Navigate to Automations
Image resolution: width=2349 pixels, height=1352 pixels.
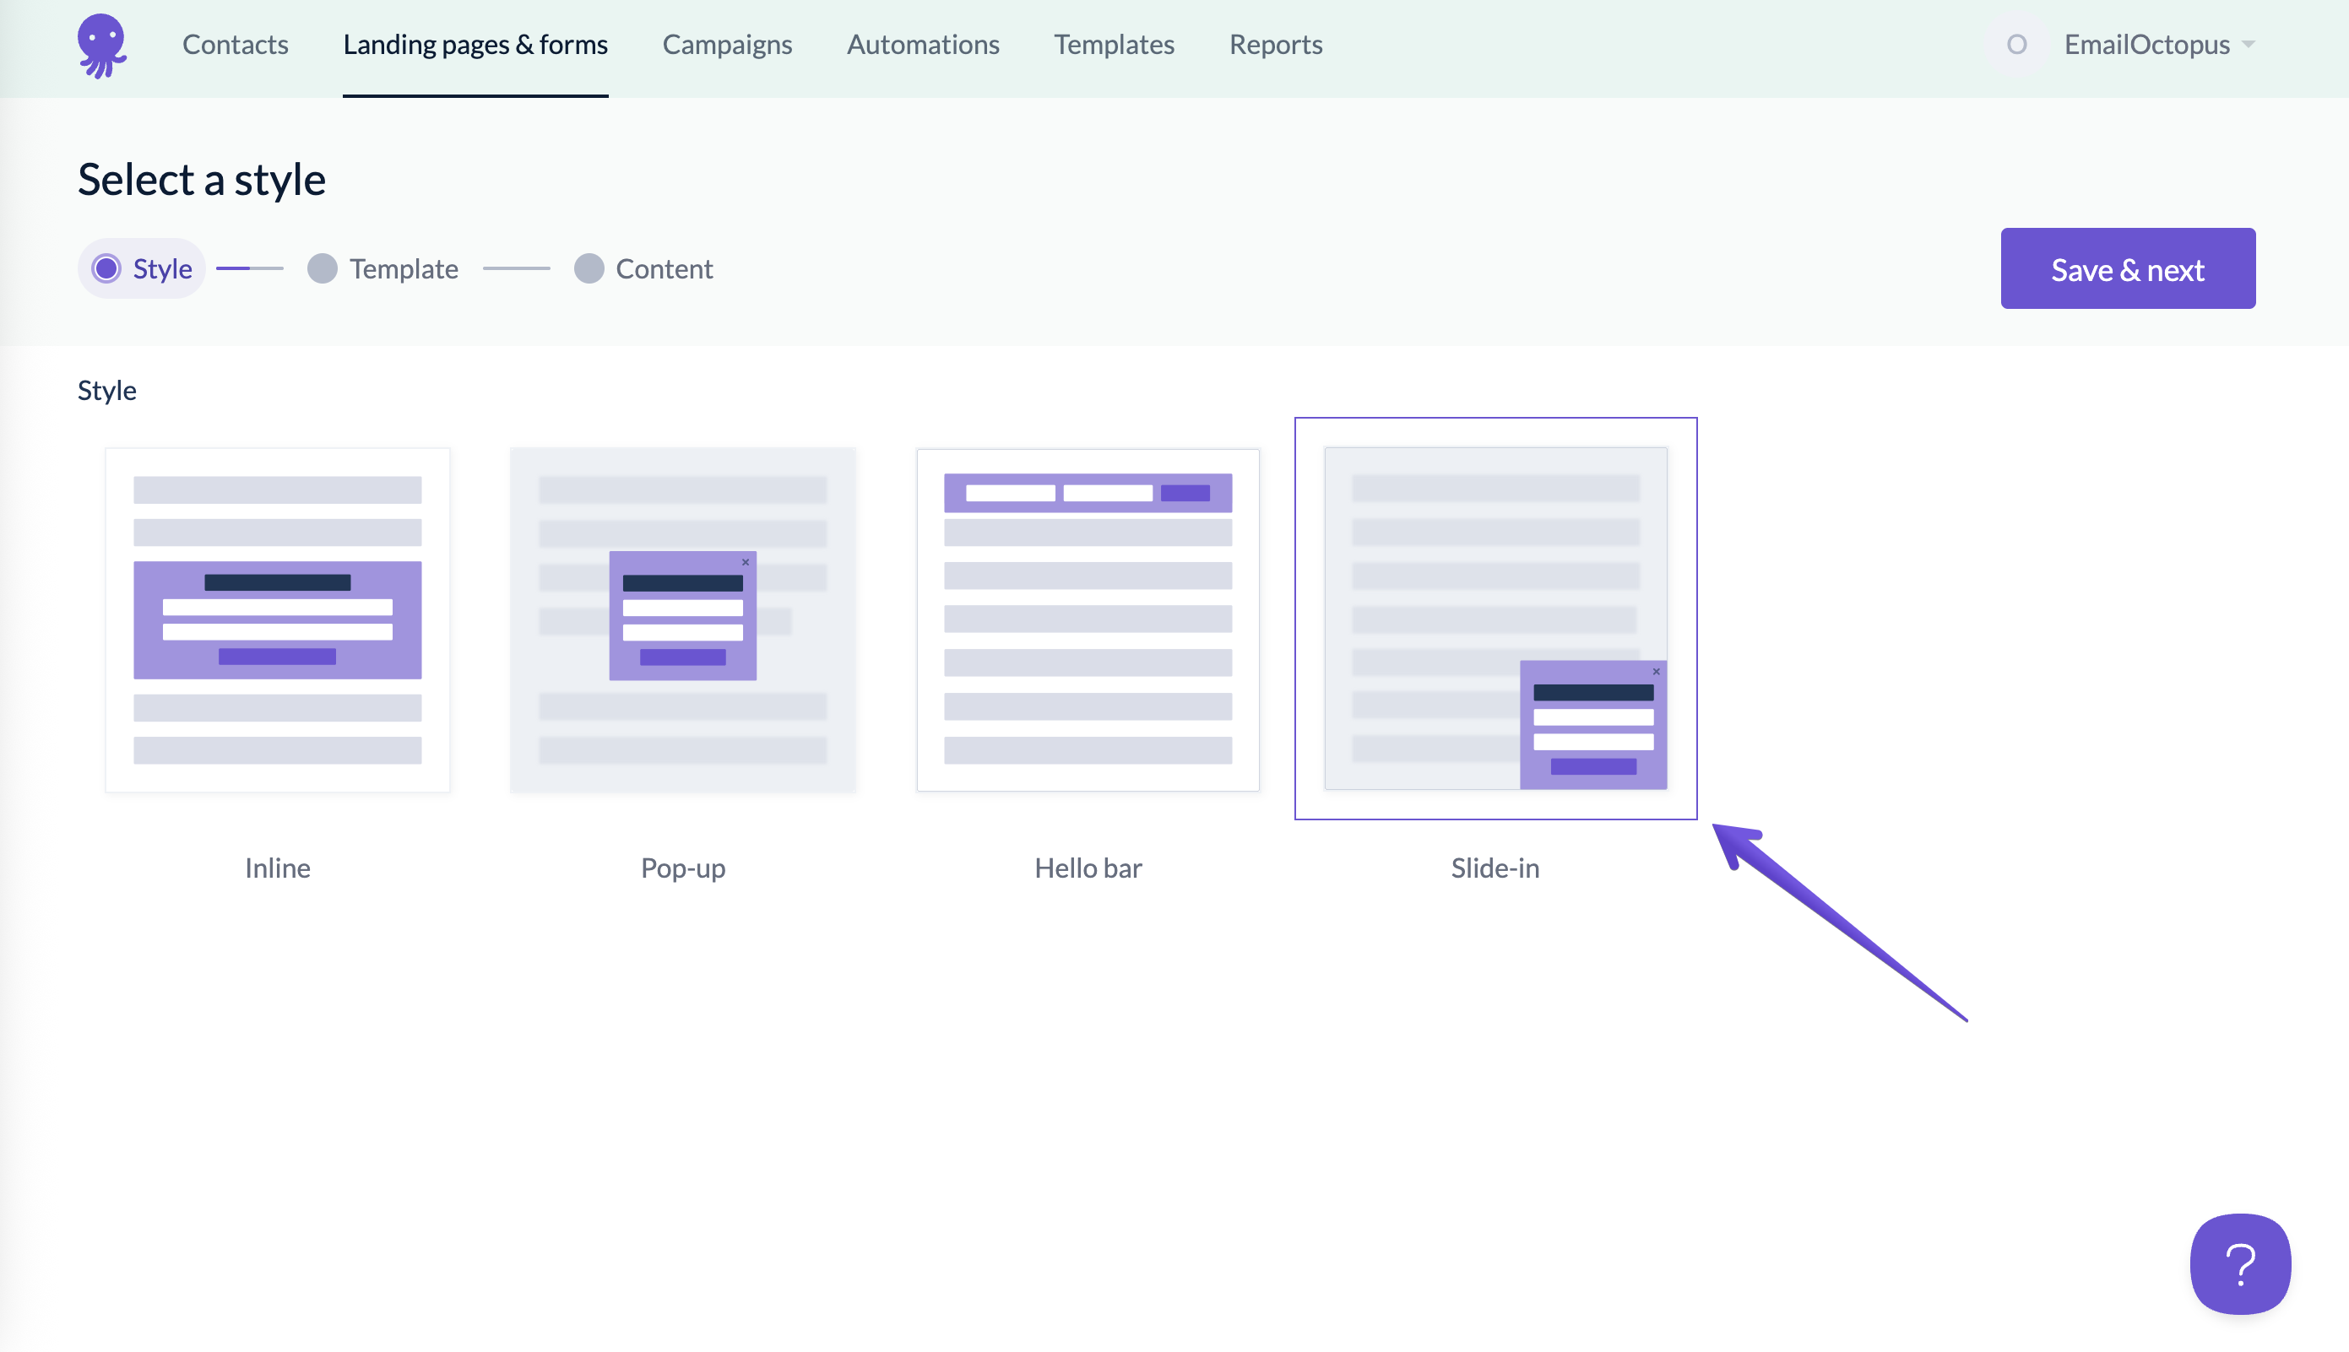(x=923, y=45)
